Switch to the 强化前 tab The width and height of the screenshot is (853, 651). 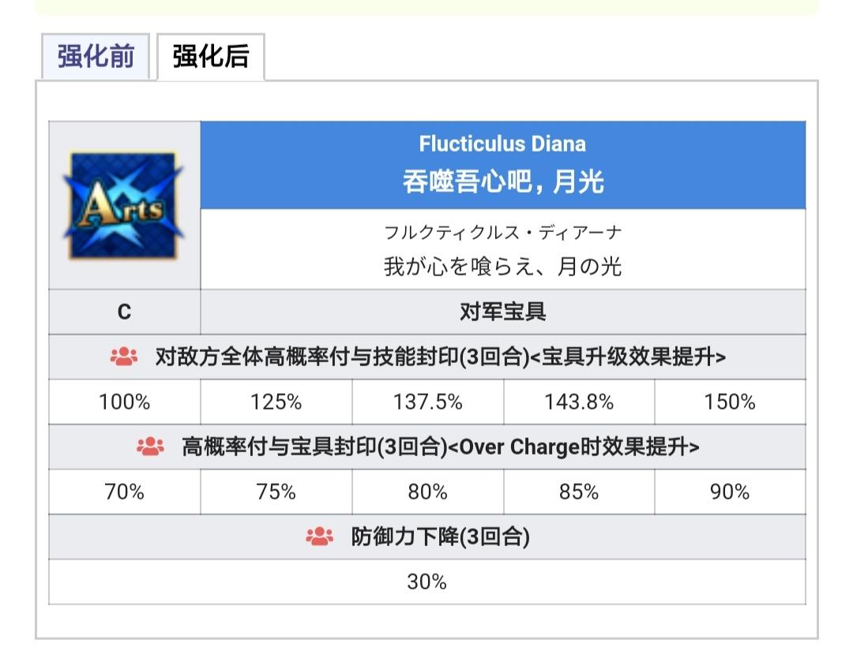96,57
